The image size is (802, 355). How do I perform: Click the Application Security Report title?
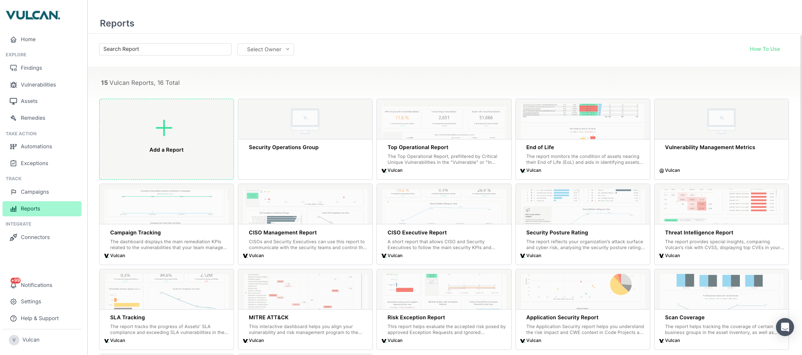tap(562, 318)
